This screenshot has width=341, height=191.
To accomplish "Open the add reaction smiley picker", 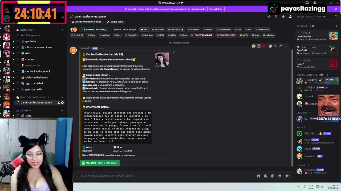I will (x=270, y=46).
